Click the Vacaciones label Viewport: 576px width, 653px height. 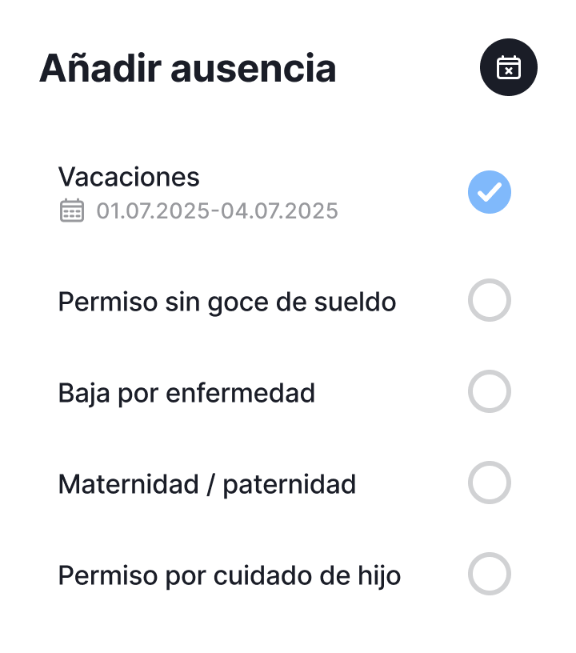(x=129, y=176)
